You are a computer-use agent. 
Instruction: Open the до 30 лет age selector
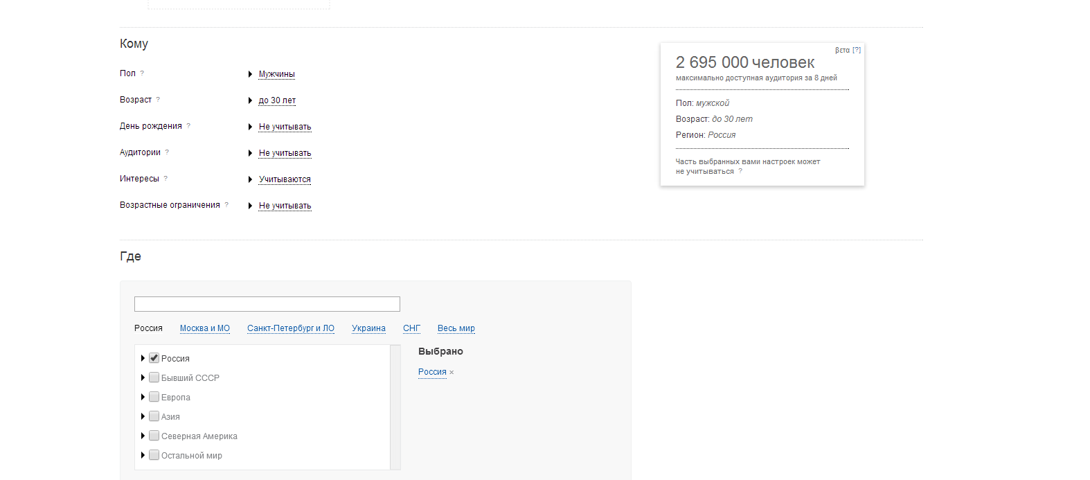[277, 100]
